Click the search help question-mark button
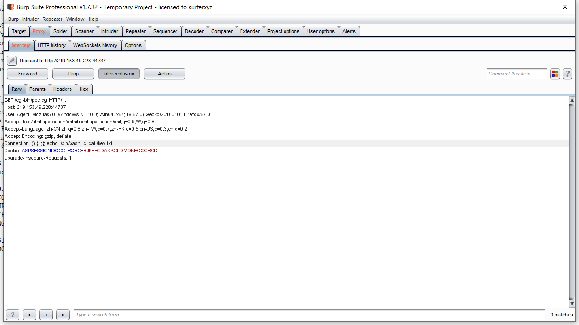The height and width of the screenshot is (325, 579). 12,315
